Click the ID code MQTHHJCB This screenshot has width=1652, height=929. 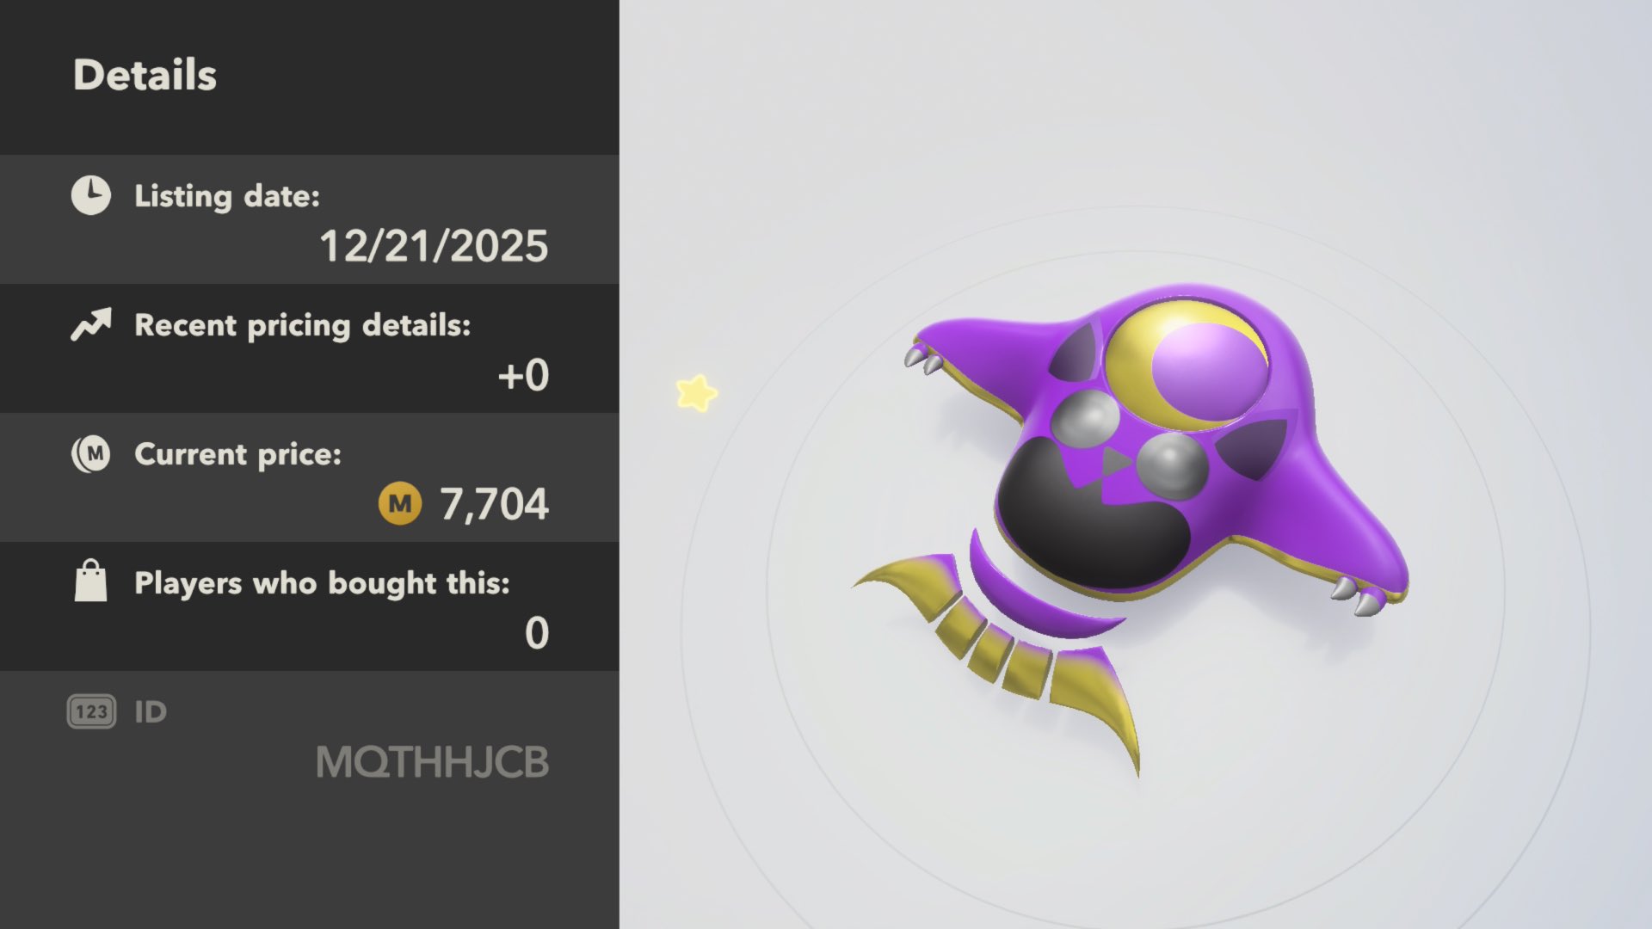(433, 762)
